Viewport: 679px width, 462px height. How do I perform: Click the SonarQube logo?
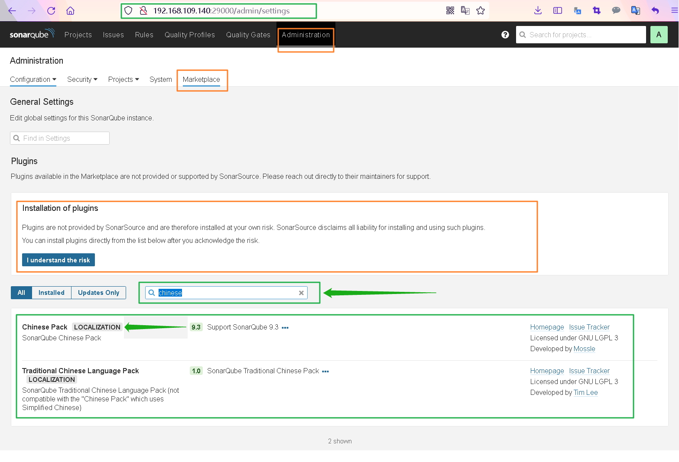pyautogui.click(x=32, y=34)
